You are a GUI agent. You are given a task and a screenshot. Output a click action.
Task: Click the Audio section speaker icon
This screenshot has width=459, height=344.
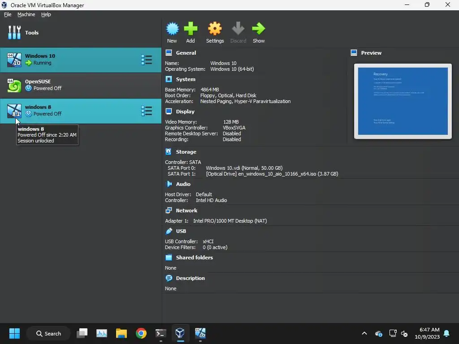(169, 184)
